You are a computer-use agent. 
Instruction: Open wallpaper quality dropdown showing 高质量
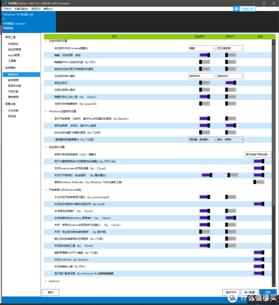point(202,140)
